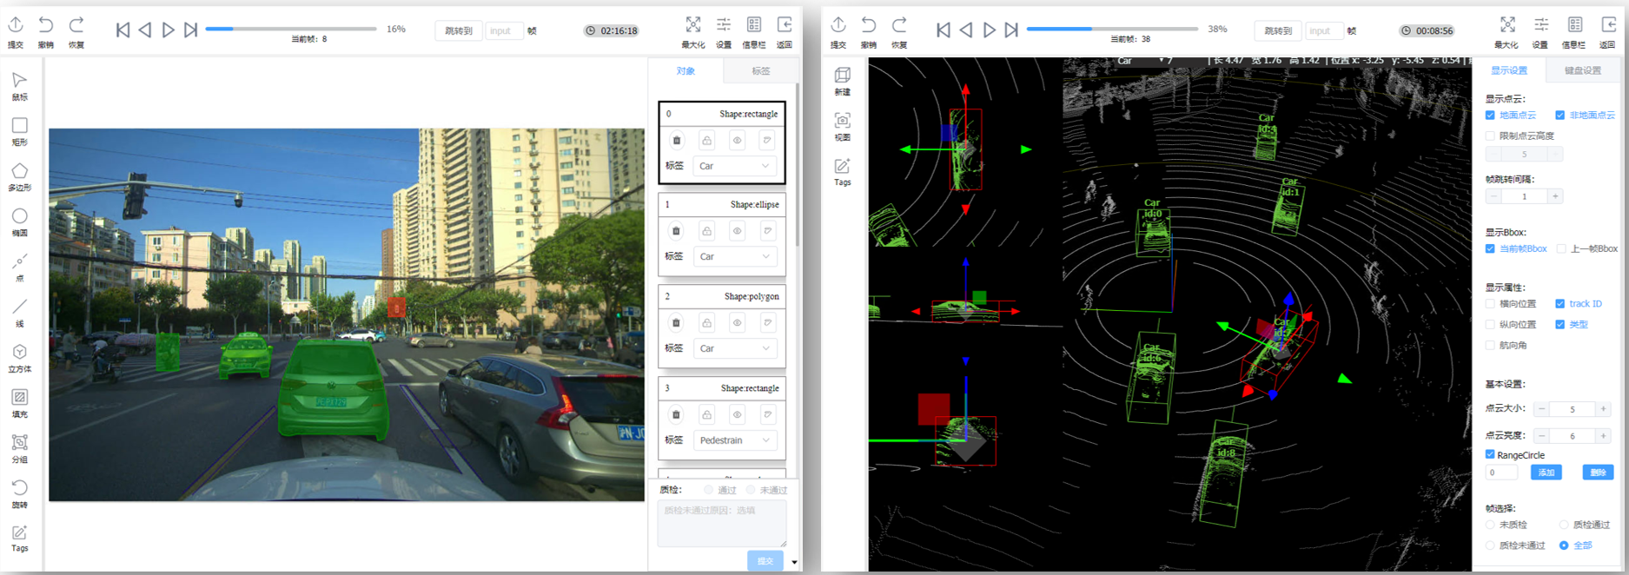The image size is (1629, 575).
Task: Click the 跳转到 button in image annotator
Action: click(x=459, y=30)
